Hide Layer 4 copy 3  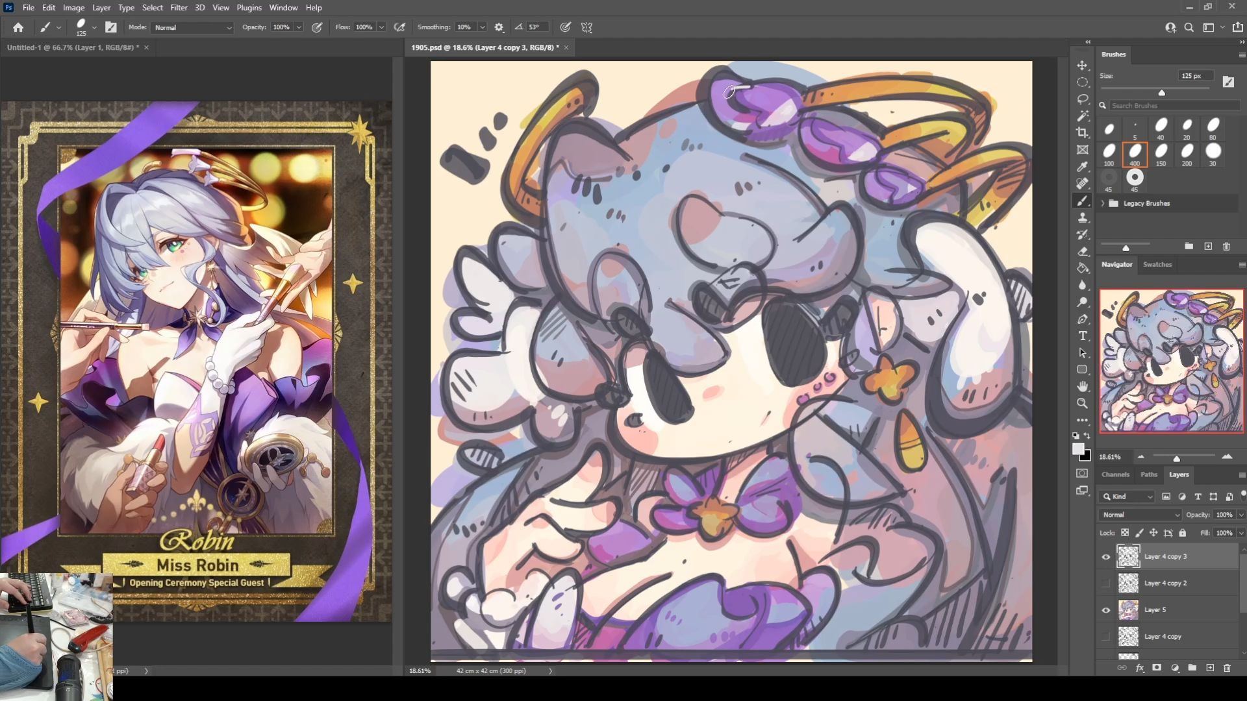(x=1105, y=557)
